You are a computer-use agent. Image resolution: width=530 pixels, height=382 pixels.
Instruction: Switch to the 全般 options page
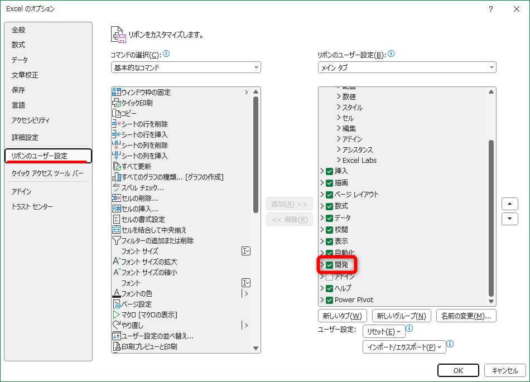coord(21,30)
